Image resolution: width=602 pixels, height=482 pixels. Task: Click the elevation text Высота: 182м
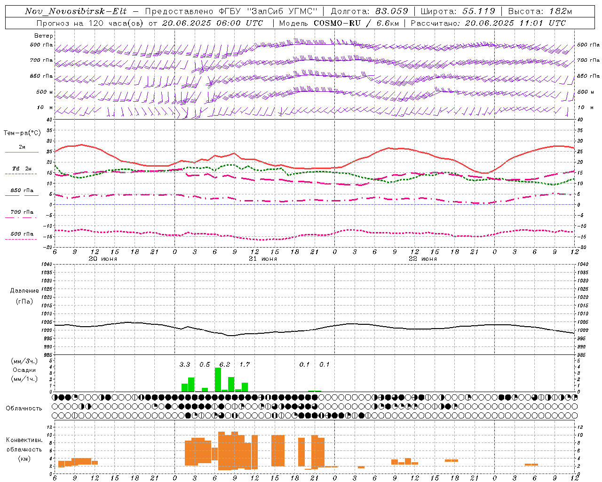(x=540, y=11)
